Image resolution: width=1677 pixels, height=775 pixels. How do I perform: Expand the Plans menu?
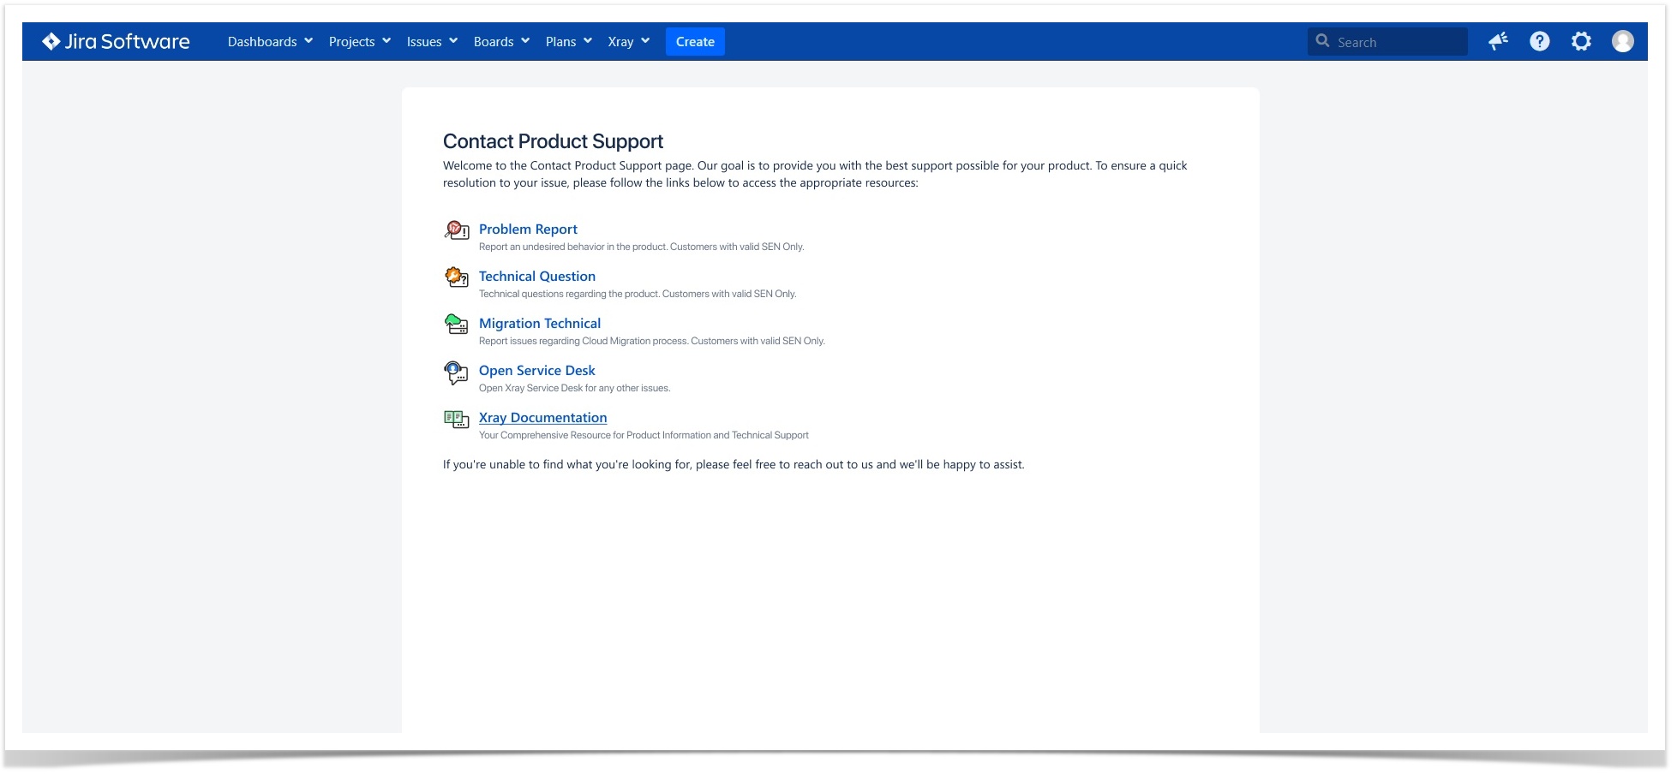coord(569,41)
